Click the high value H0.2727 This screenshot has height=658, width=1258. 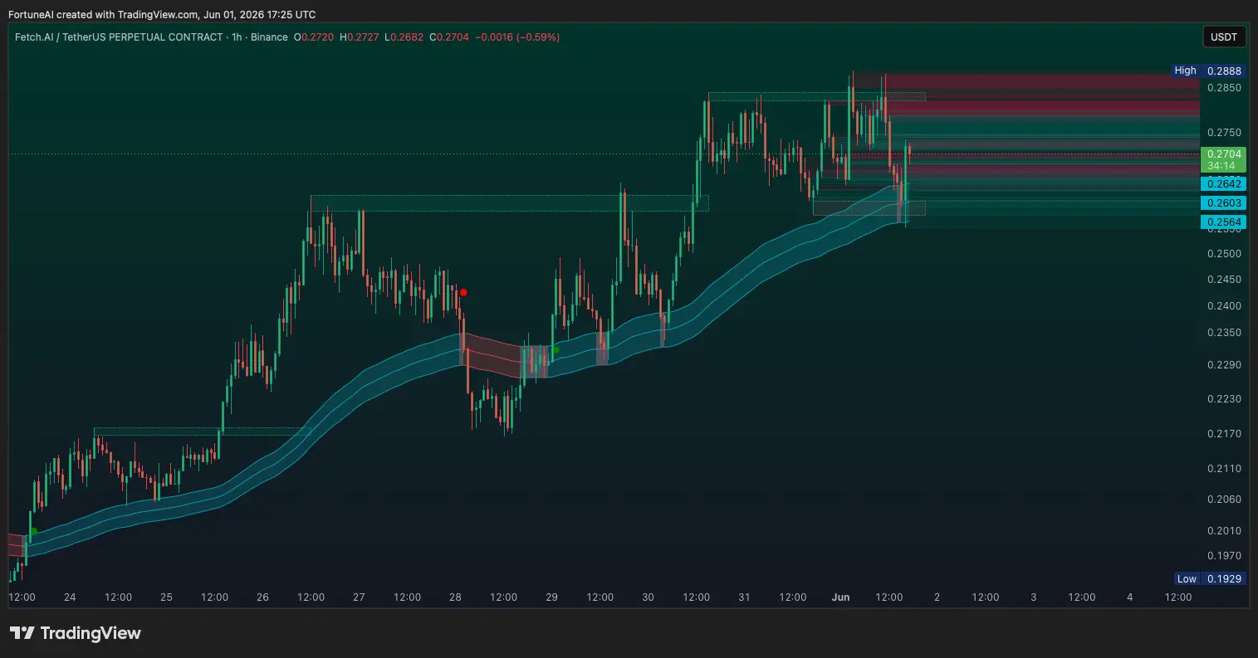pos(360,37)
